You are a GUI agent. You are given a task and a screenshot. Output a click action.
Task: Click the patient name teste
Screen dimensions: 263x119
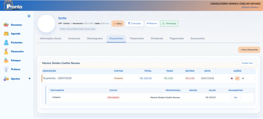62,18
